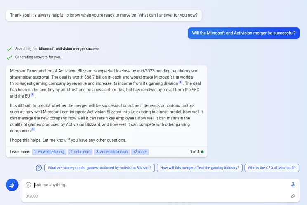Select How will this merger affect suggestion

200,168
